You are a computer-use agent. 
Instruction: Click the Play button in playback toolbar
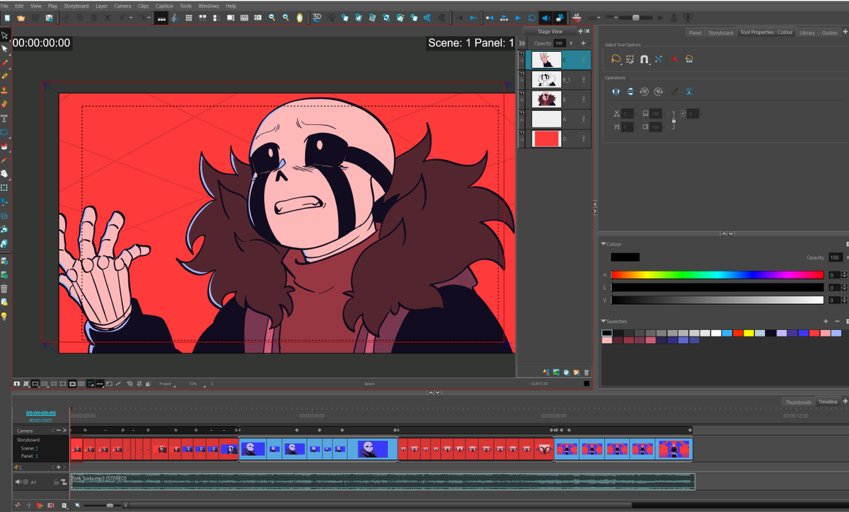pyautogui.click(x=518, y=17)
